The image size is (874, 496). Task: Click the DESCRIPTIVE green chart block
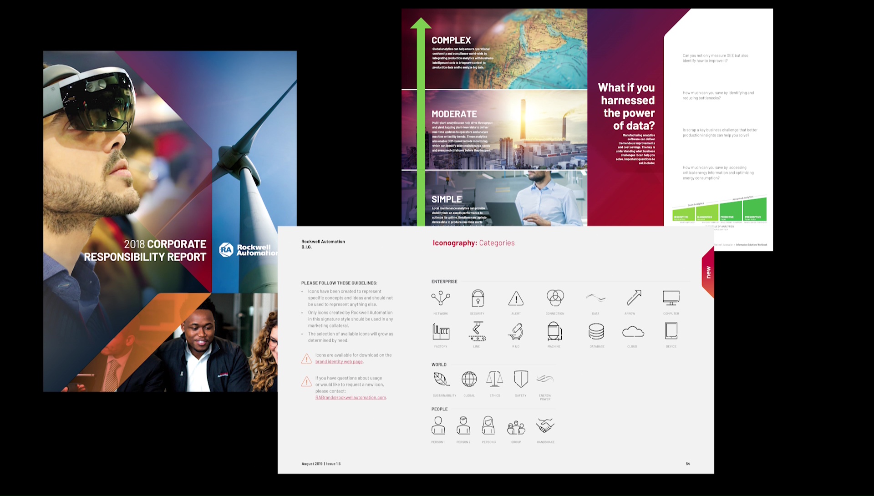pyautogui.click(x=684, y=213)
